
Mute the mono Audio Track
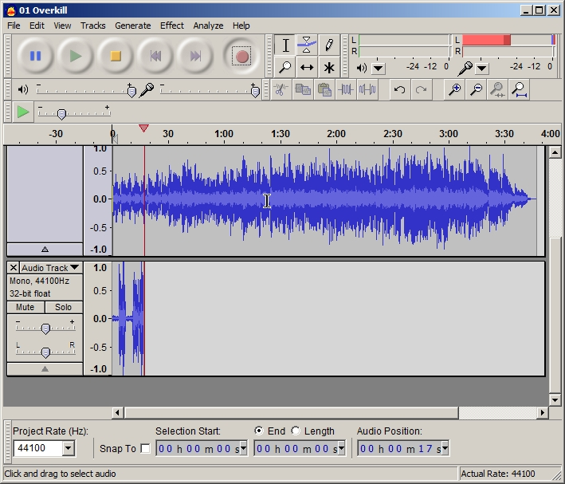pos(26,307)
